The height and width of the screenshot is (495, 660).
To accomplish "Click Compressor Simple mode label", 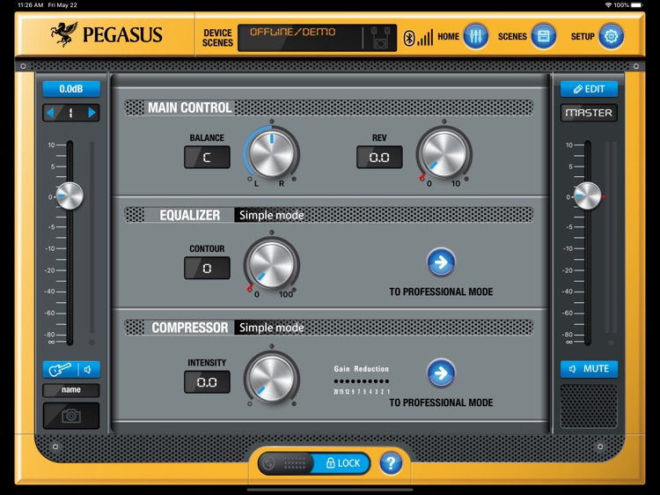I will [x=272, y=328].
